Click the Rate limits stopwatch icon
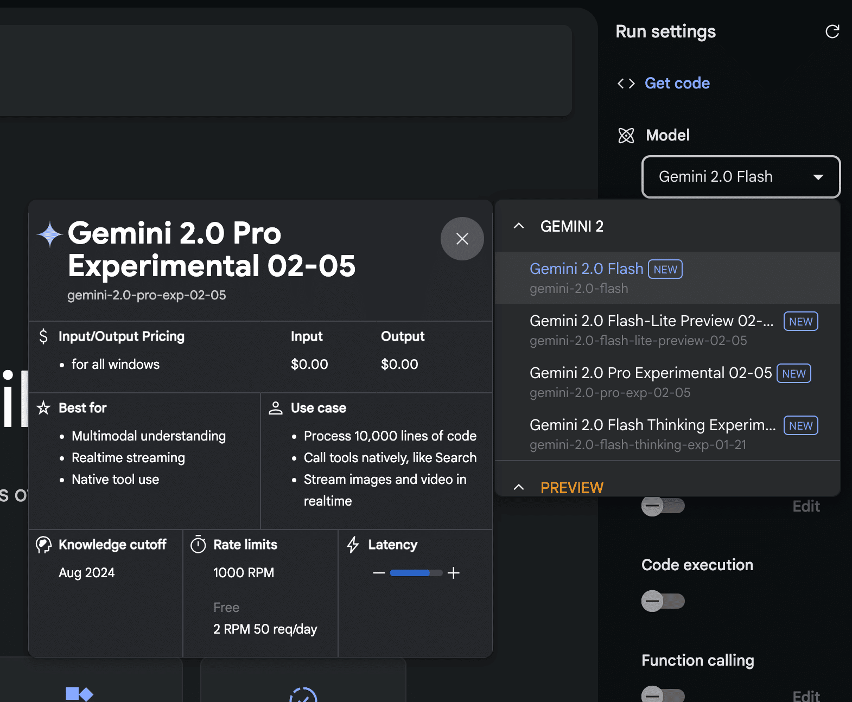The height and width of the screenshot is (702, 852). point(198,545)
